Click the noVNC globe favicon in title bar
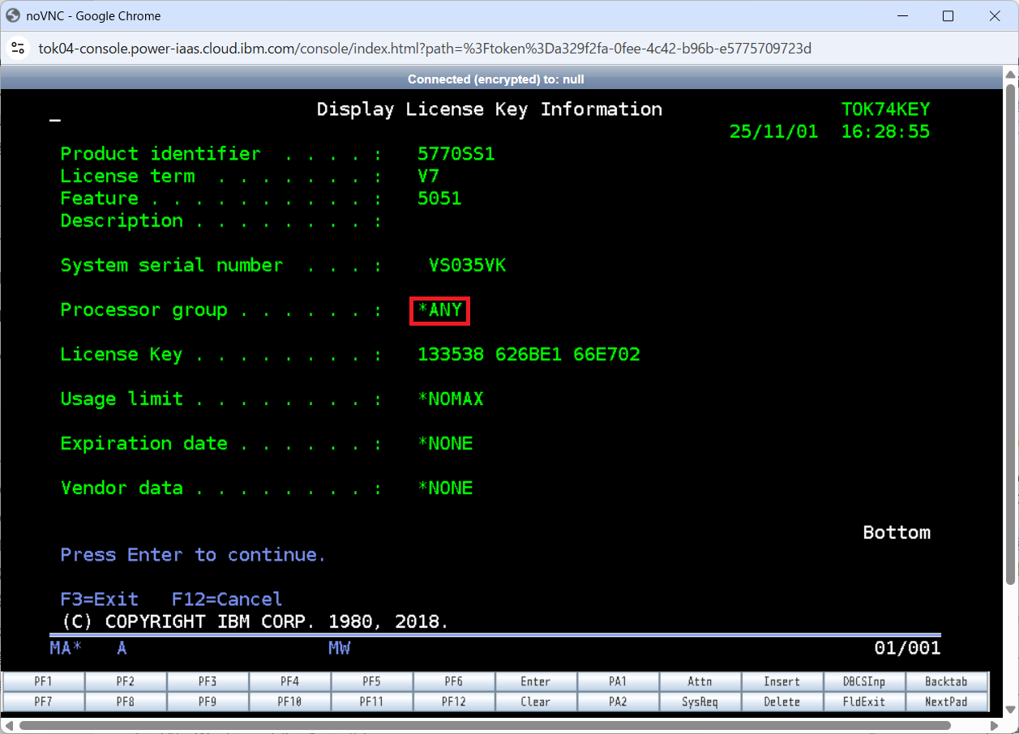The height and width of the screenshot is (734, 1019). [13, 15]
